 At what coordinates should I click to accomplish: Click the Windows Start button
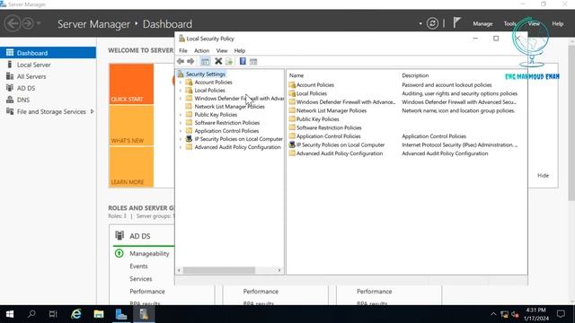[10, 314]
